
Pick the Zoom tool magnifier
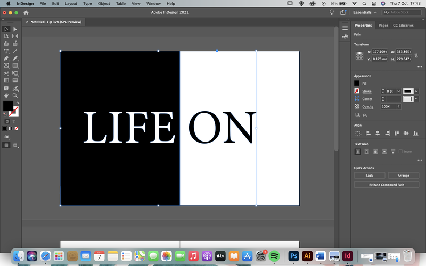click(15, 96)
